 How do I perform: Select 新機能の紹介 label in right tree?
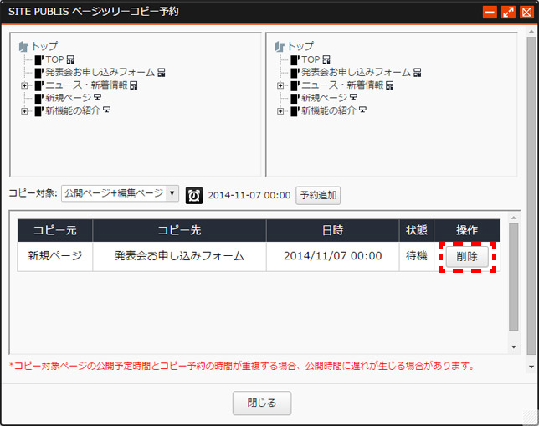click(x=328, y=110)
